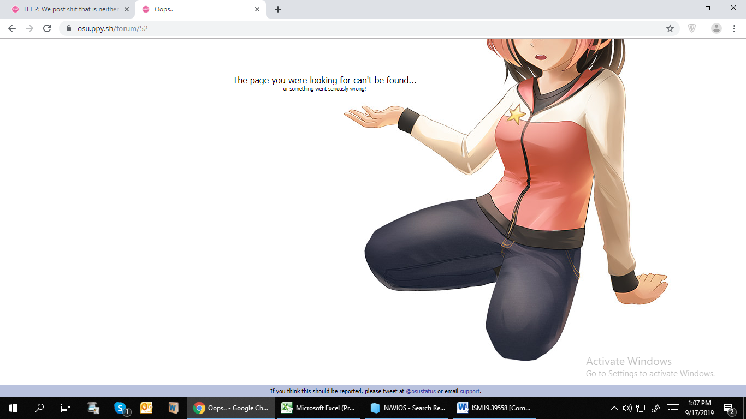
Task: Open the pinned computer management taskbar icon
Action: point(93,408)
